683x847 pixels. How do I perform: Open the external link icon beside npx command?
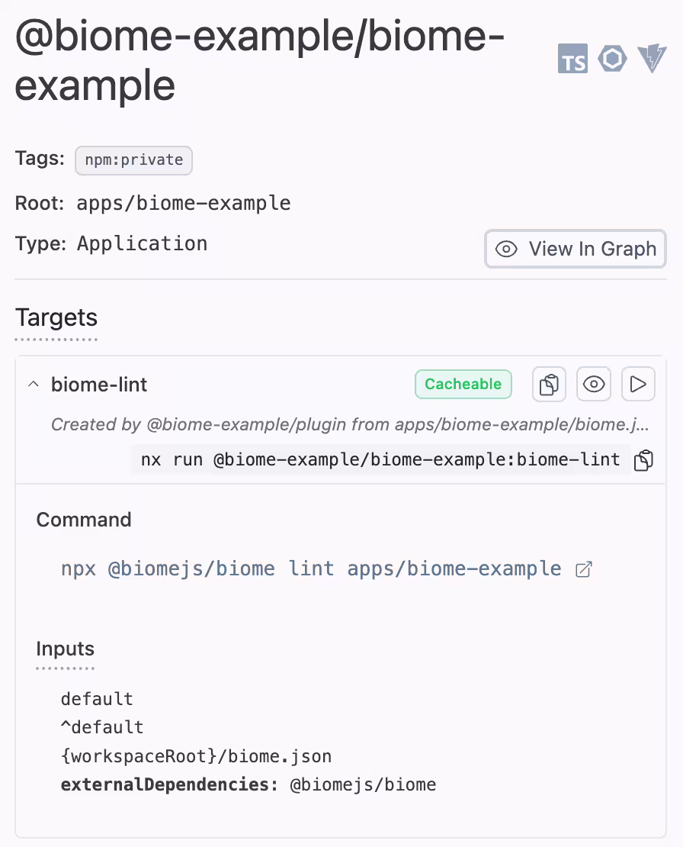583,569
